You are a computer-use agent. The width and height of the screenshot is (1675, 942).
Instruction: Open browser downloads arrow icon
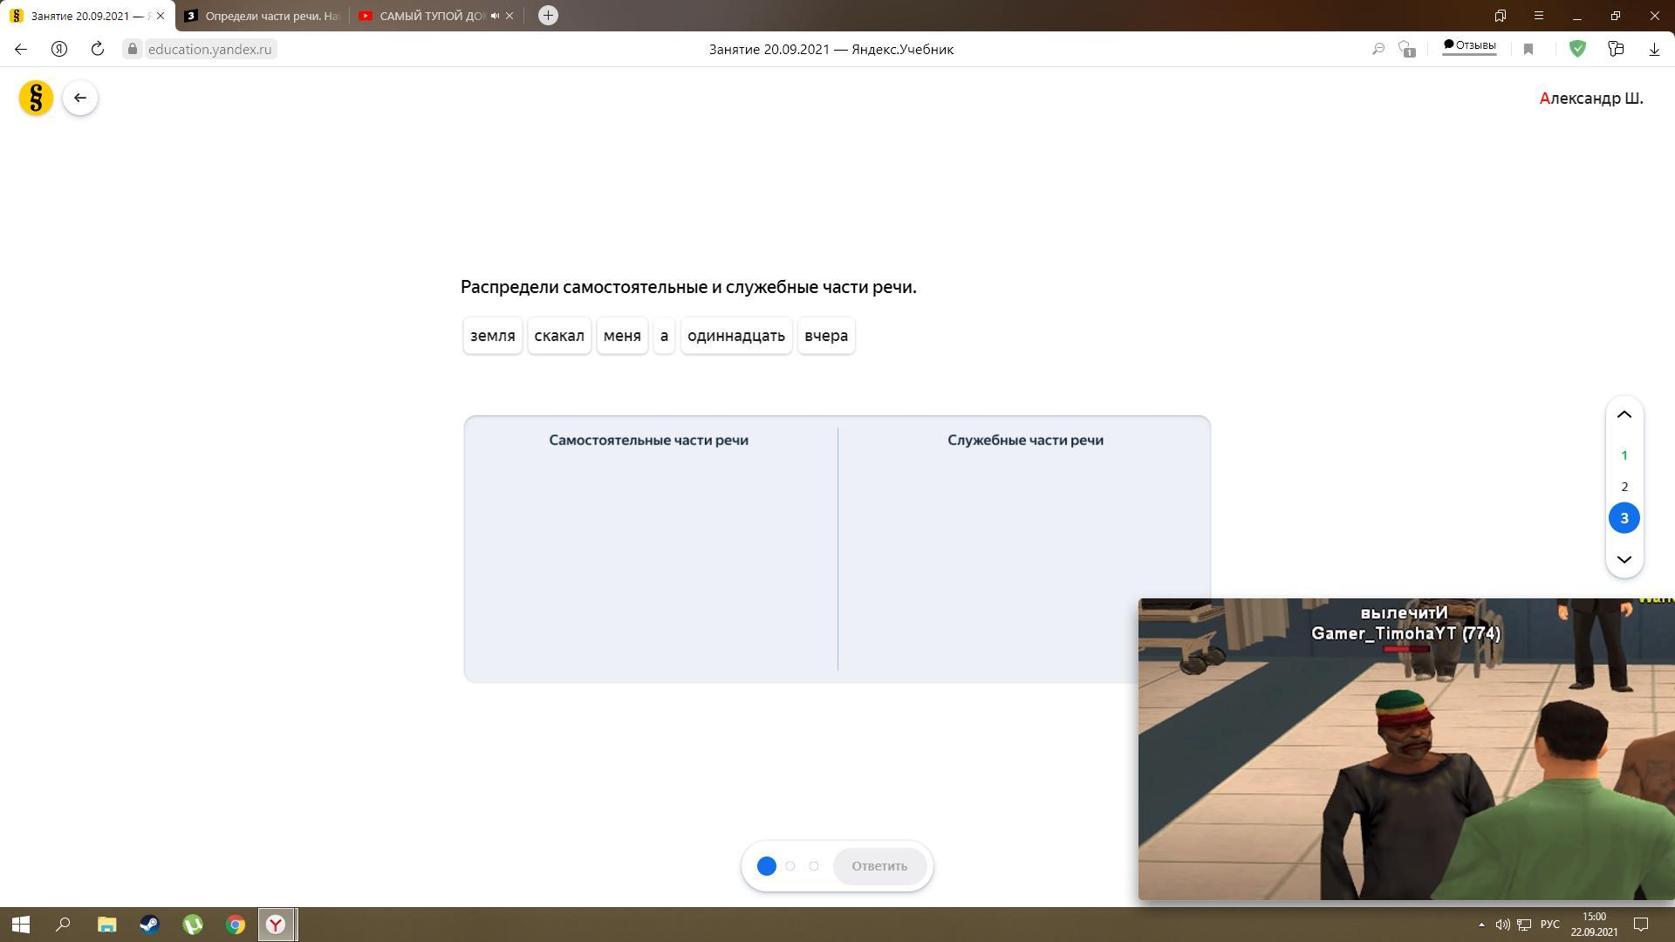coord(1654,49)
